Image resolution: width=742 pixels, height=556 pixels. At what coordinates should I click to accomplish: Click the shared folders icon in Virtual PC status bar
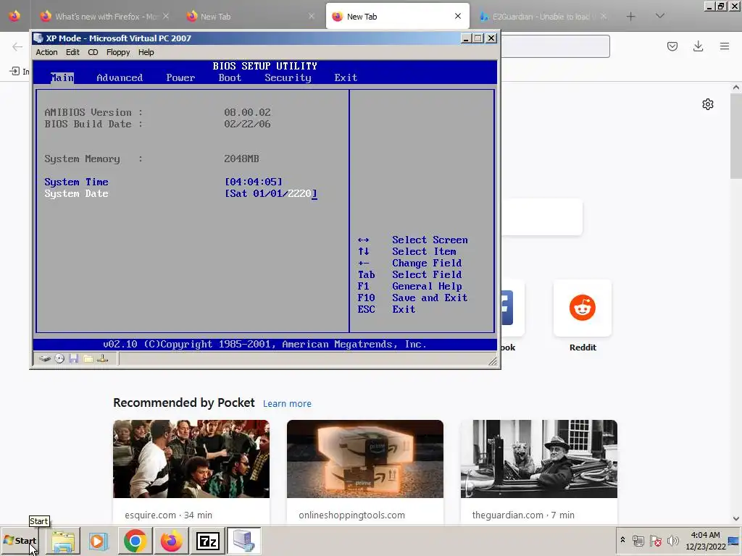click(88, 359)
